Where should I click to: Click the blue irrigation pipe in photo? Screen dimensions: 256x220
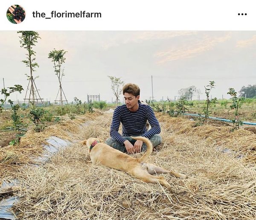click(x=219, y=119)
